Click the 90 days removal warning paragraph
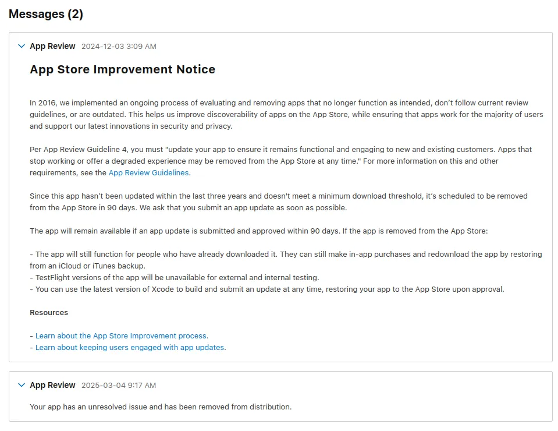558x431 pixels. click(x=278, y=202)
